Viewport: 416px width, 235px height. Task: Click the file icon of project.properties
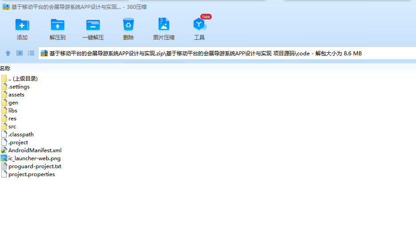click(4, 174)
